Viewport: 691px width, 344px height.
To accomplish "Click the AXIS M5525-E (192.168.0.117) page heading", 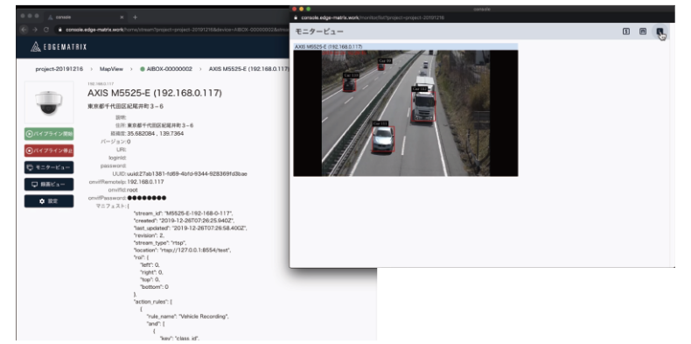I will coord(155,94).
